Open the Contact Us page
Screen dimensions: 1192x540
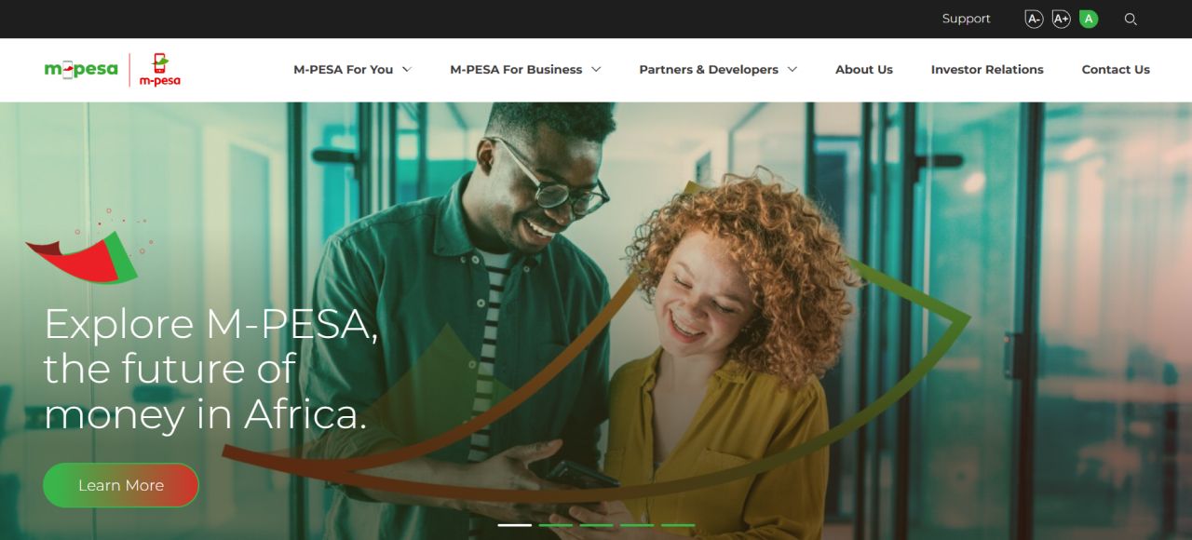(1116, 70)
